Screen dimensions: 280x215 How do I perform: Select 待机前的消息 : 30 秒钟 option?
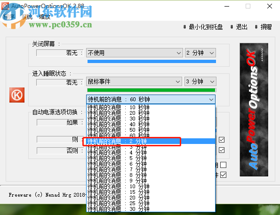coord(151,119)
